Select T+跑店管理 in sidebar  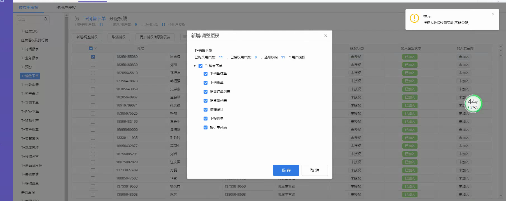[30, 148]
